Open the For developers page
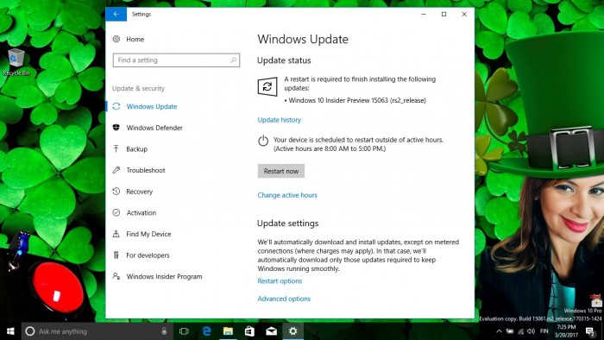The width and height of the screenshot is (604, 340). (x=148, y=255)
